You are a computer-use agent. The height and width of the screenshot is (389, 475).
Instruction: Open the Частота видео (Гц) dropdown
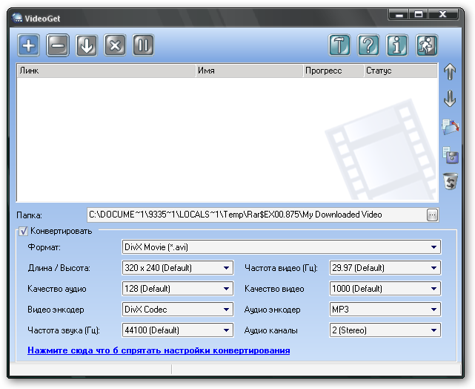click(434, 268)
